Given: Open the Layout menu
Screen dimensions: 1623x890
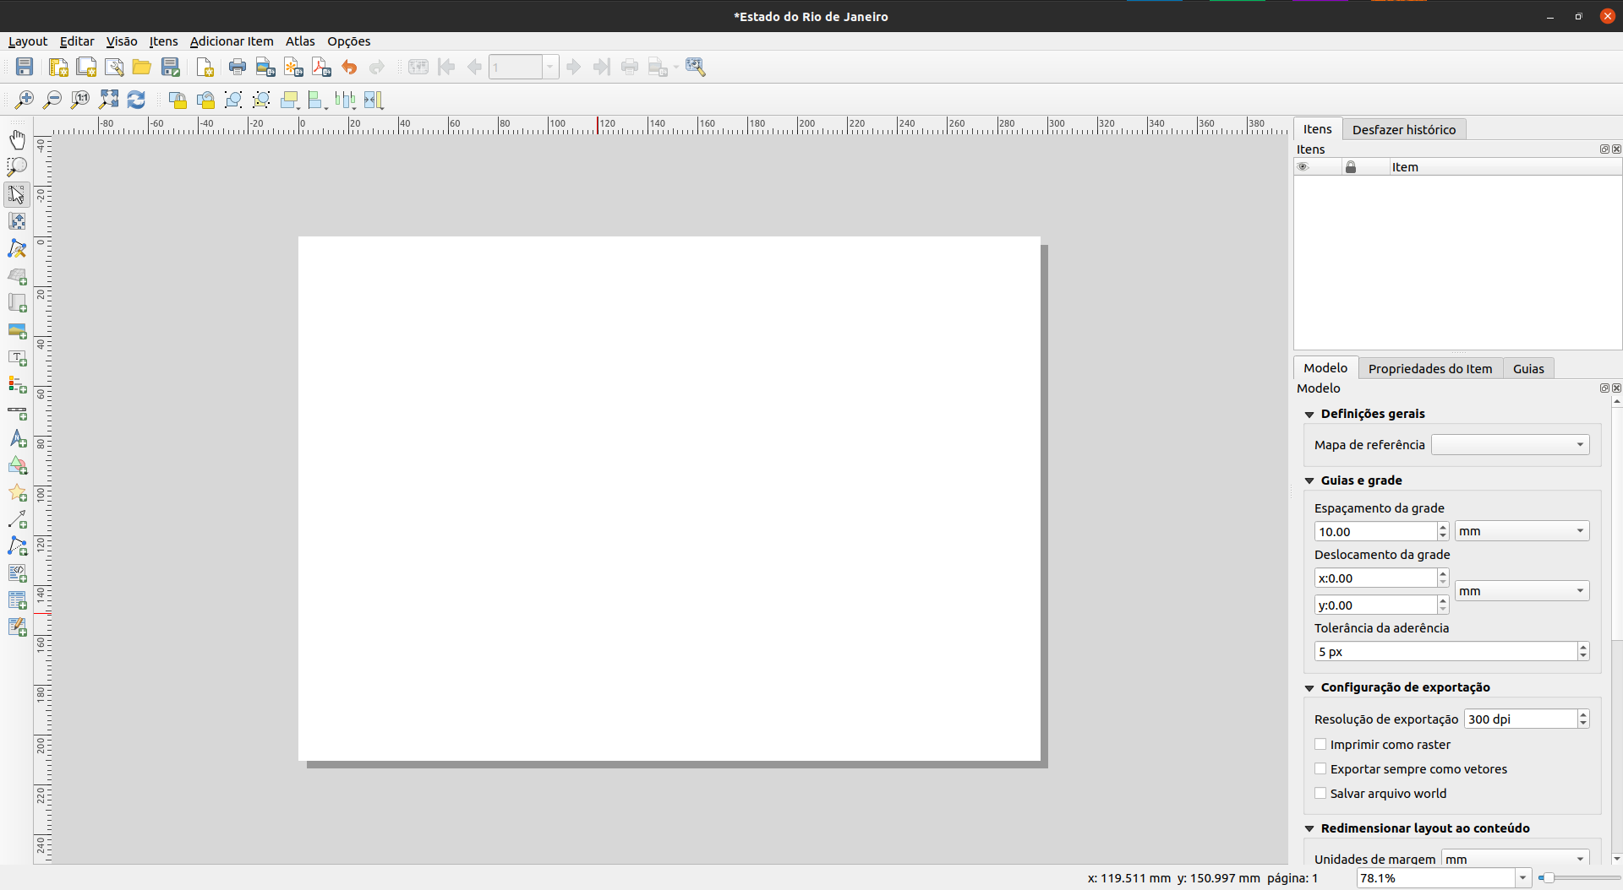Looking at the screenshot, I should click(x=28, y=41).
